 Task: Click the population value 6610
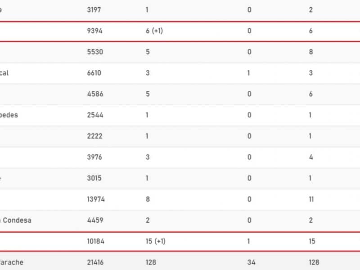point(94,73)
